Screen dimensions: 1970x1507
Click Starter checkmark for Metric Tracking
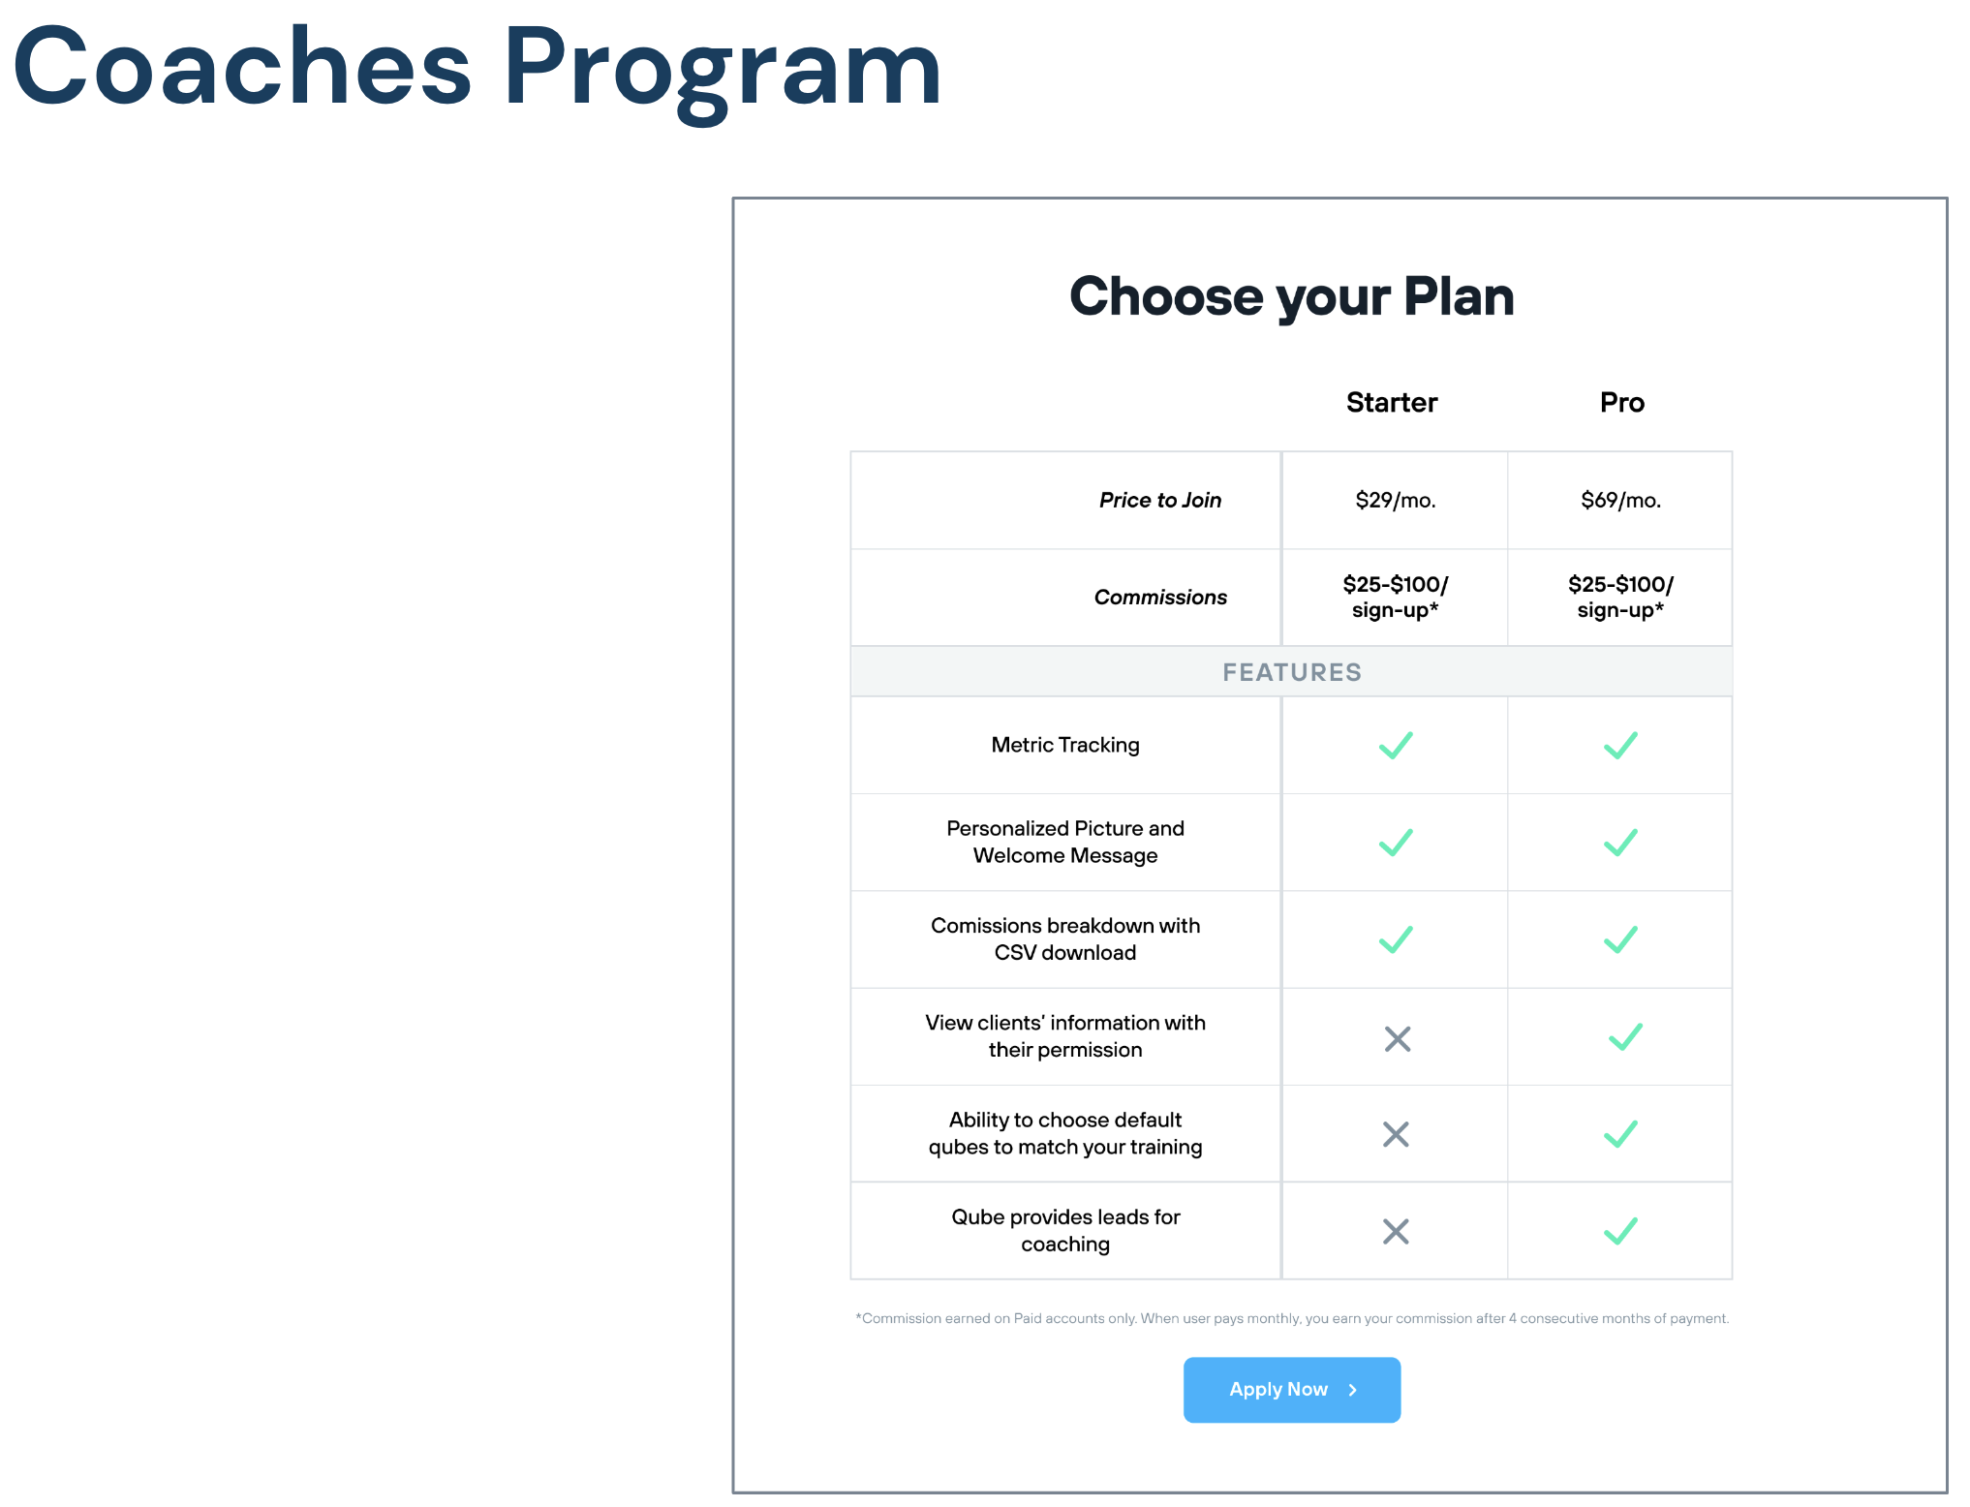pyautogui.click(x=1396, y=745)
